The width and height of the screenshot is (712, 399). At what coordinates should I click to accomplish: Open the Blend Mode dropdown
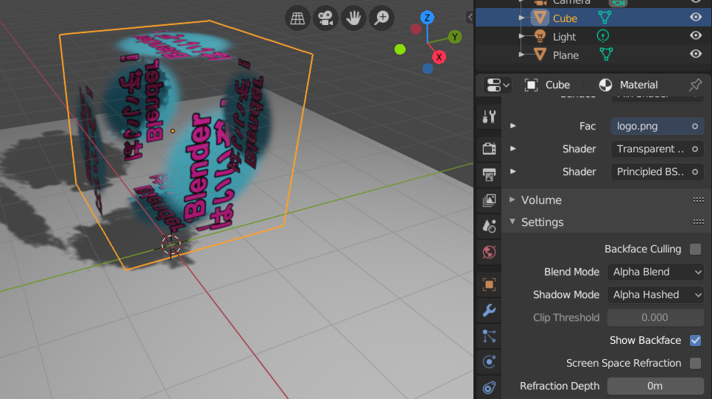point(656,272)
